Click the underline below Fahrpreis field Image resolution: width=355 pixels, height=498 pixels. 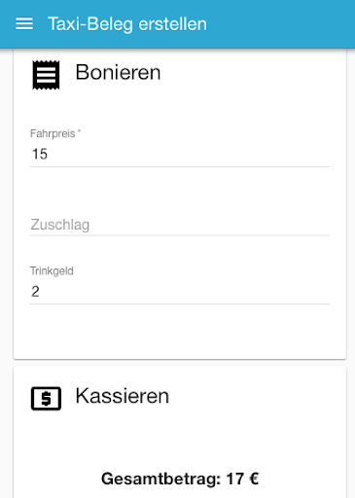180,167
